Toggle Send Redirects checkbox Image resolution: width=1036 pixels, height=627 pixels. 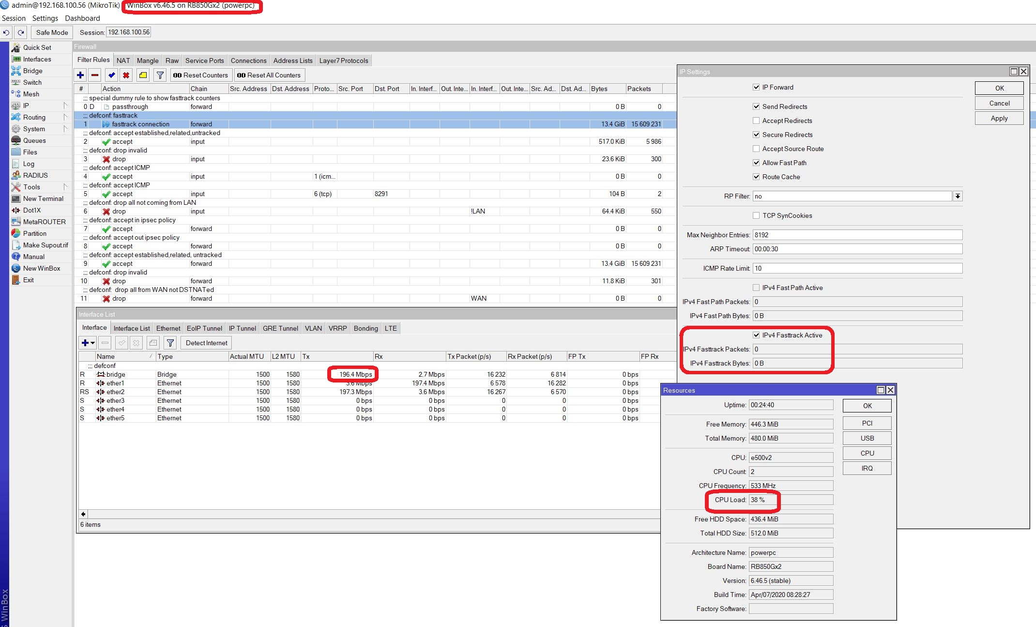coord(756,107)
